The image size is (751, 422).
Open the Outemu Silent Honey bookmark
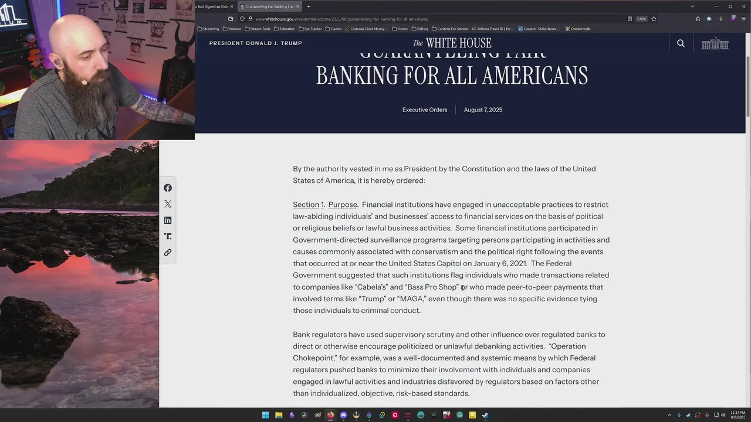pos(367,29)
